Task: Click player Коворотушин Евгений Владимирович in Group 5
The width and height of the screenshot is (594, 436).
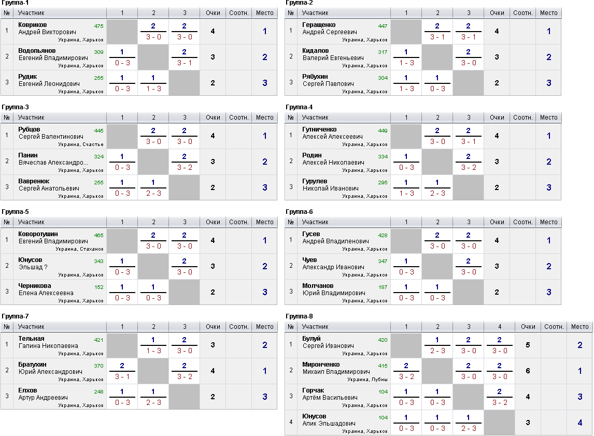Action: click(53, 237)
